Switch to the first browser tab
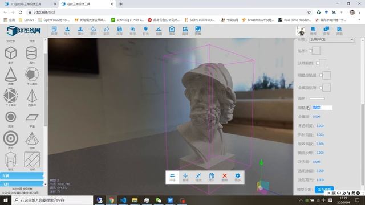The width and height of the screenshot is (365, 205). click(x=30, y=4)
